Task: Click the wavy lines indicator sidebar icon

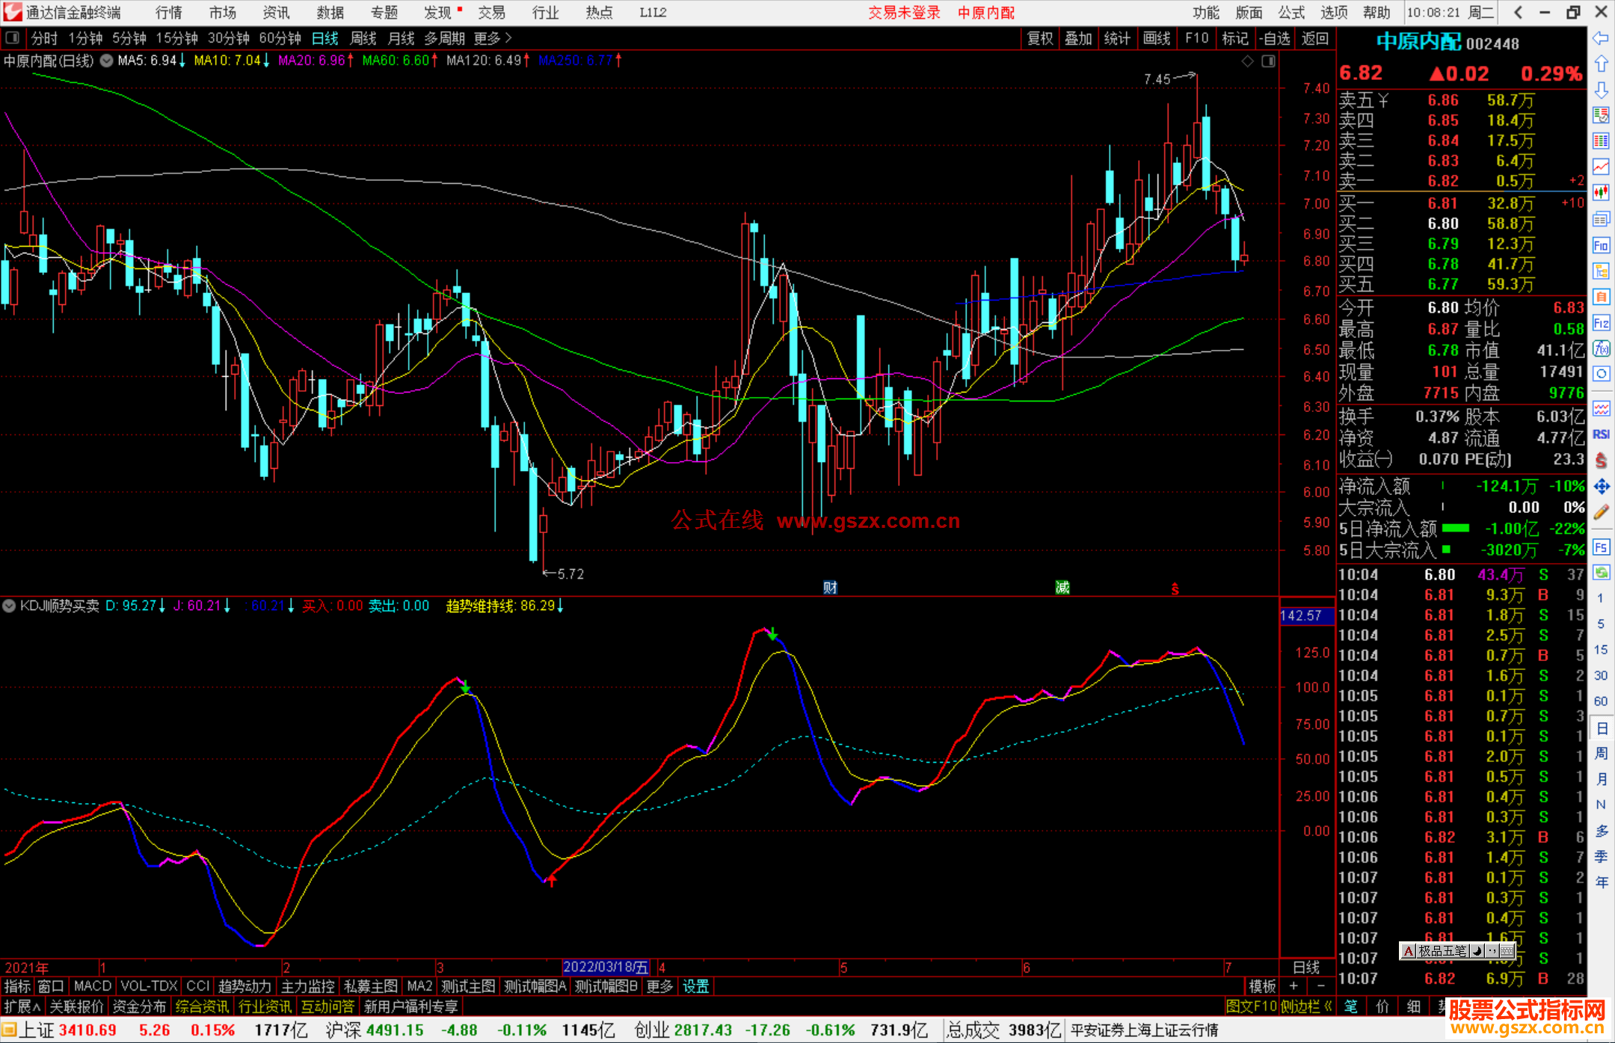Action: point(1601,408)
